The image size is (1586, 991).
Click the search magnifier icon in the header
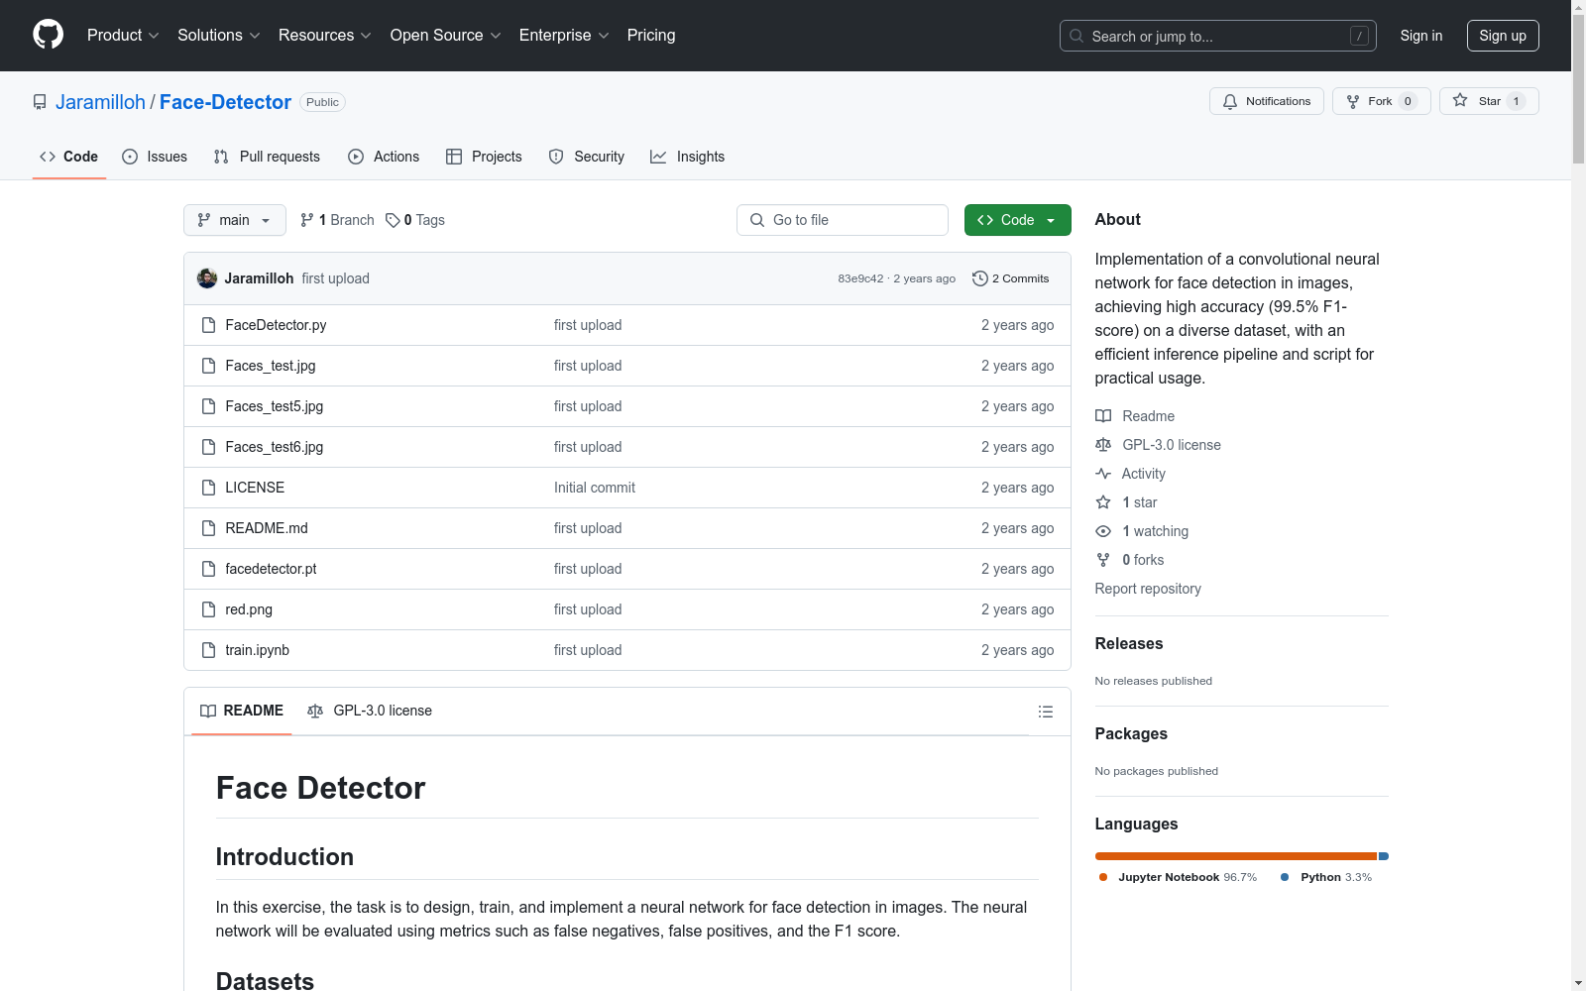click(x=1076, y=36)
